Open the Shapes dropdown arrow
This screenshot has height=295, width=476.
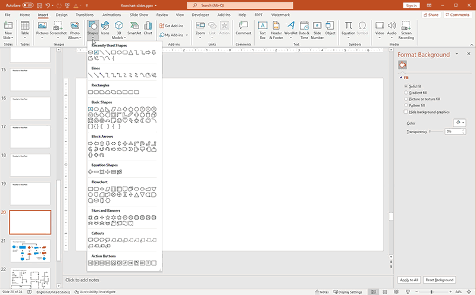tap(93, 38)
